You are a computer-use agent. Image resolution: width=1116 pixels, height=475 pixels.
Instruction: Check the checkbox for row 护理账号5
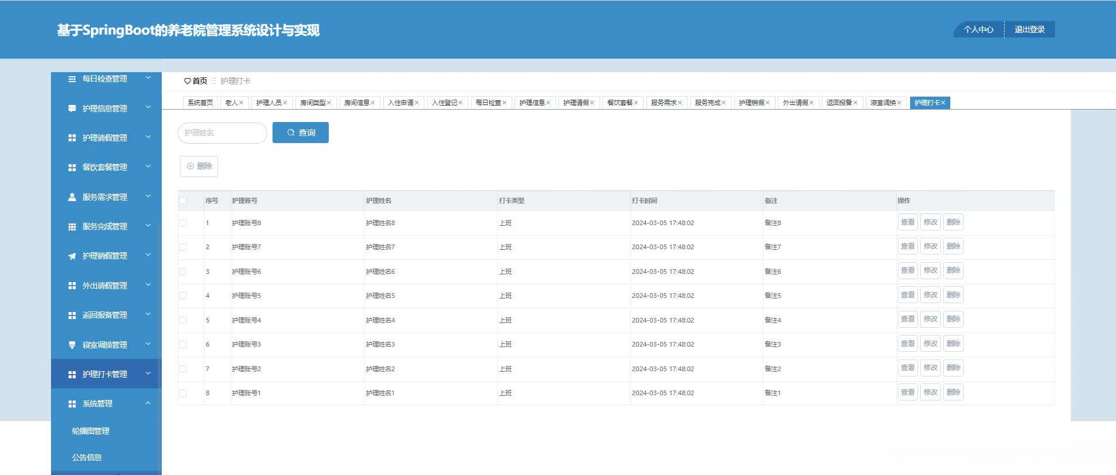183,296
